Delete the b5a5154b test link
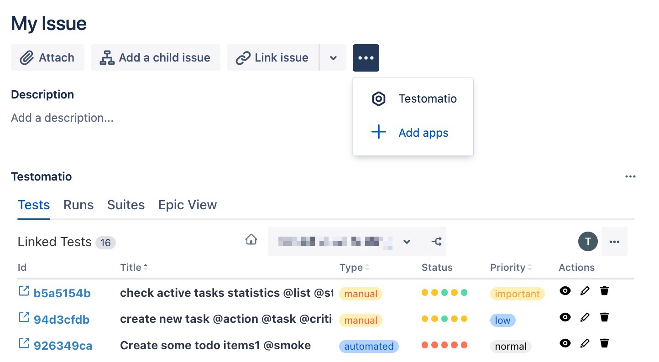The height and width of the screenshot is (362, 659). click(604, 291)
